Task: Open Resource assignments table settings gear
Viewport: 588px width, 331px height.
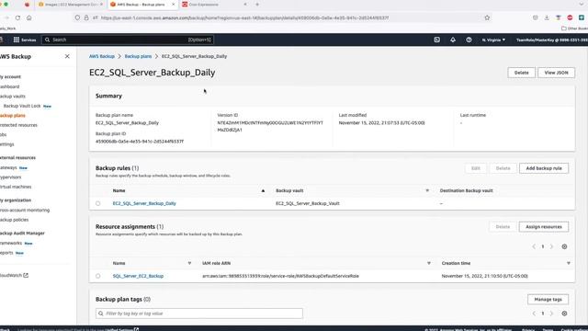Action: (564, 246)
